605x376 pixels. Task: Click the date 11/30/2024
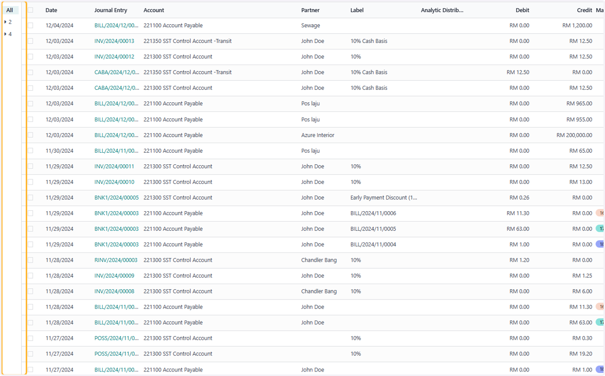[59, 151]
